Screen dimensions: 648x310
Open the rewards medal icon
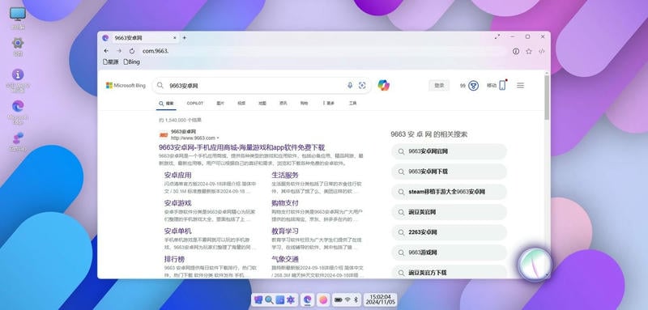pos(473,86)
